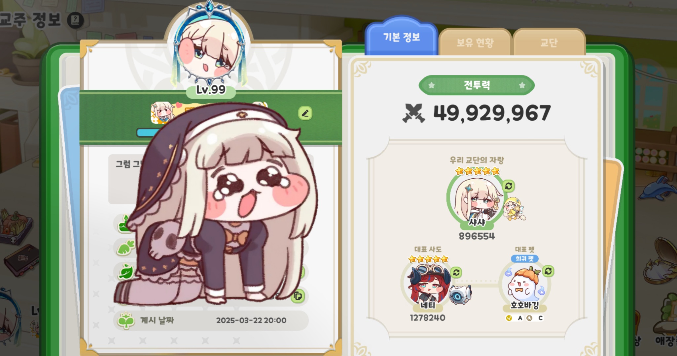
Task: Open the 보유 현황 tab
Action: tap(475, 42)
